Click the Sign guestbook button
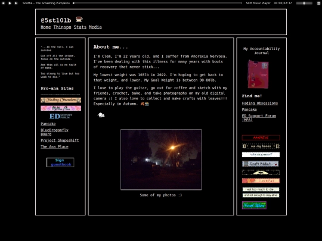The width and height of the screenshot is (322, 241). coord(60,162)
